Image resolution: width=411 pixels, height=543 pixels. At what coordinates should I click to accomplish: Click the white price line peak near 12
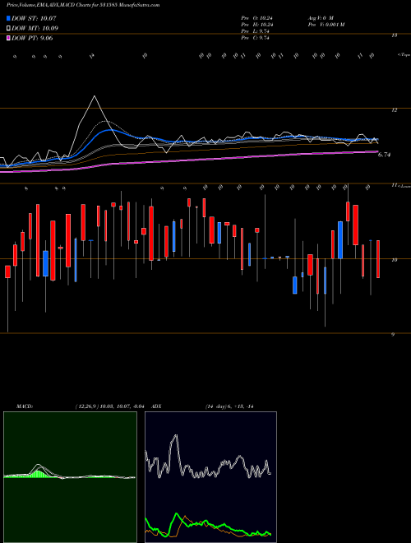pyautogui.click(x=94, y=96)
